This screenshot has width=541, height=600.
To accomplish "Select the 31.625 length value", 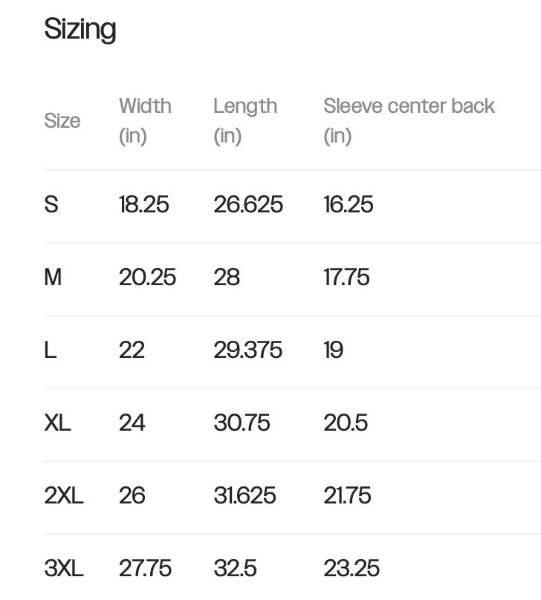I will 244,495.
